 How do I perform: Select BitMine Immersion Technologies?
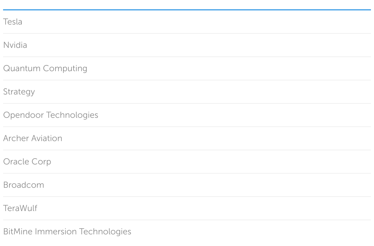tap(67, 232)
